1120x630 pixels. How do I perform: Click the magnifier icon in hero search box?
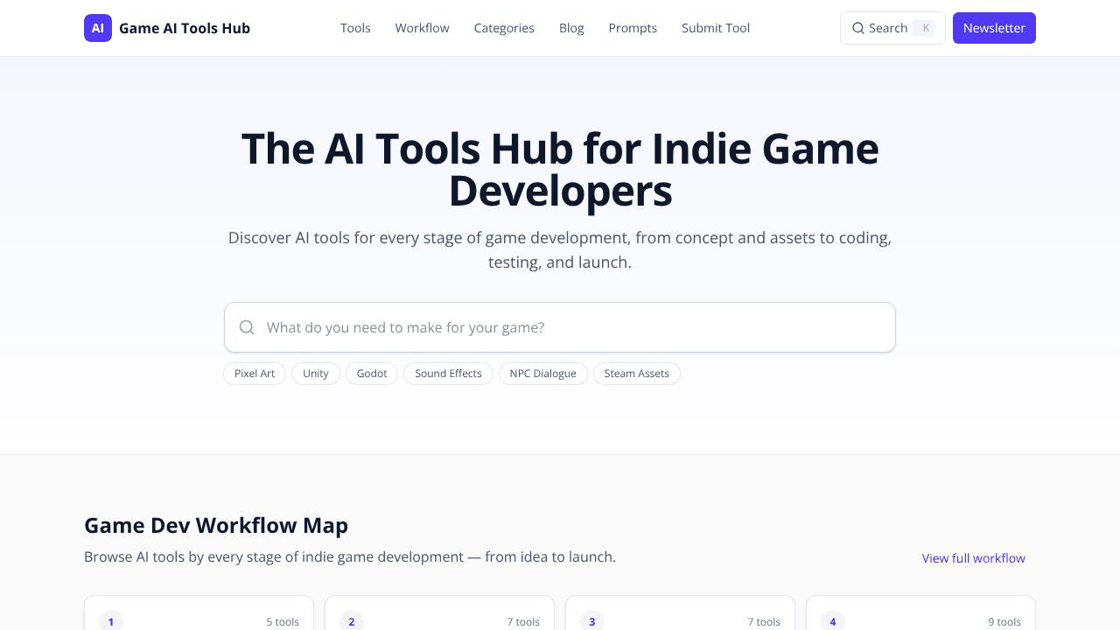tap(247, 327)
